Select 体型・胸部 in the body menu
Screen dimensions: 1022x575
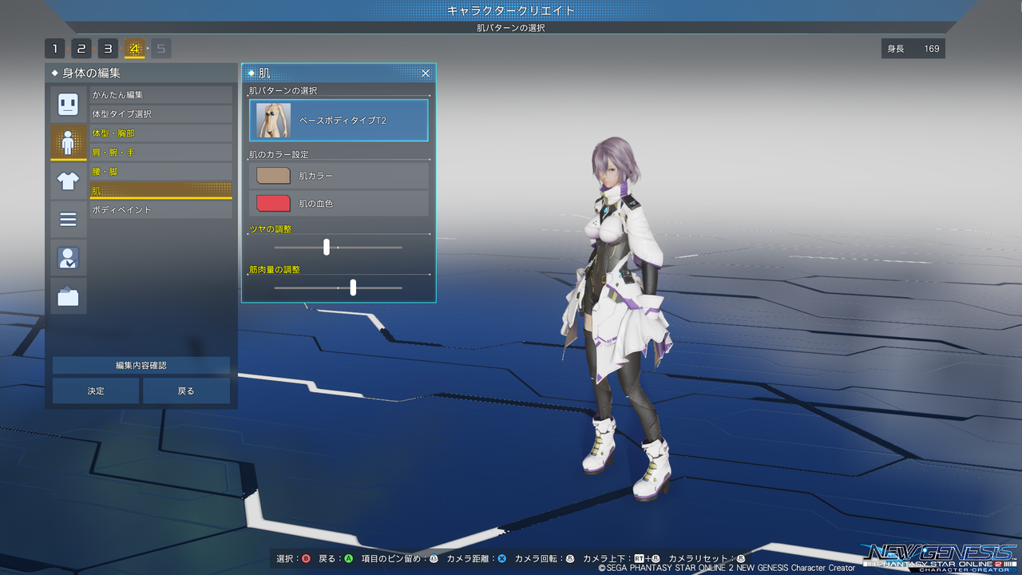tap(160, 133)
